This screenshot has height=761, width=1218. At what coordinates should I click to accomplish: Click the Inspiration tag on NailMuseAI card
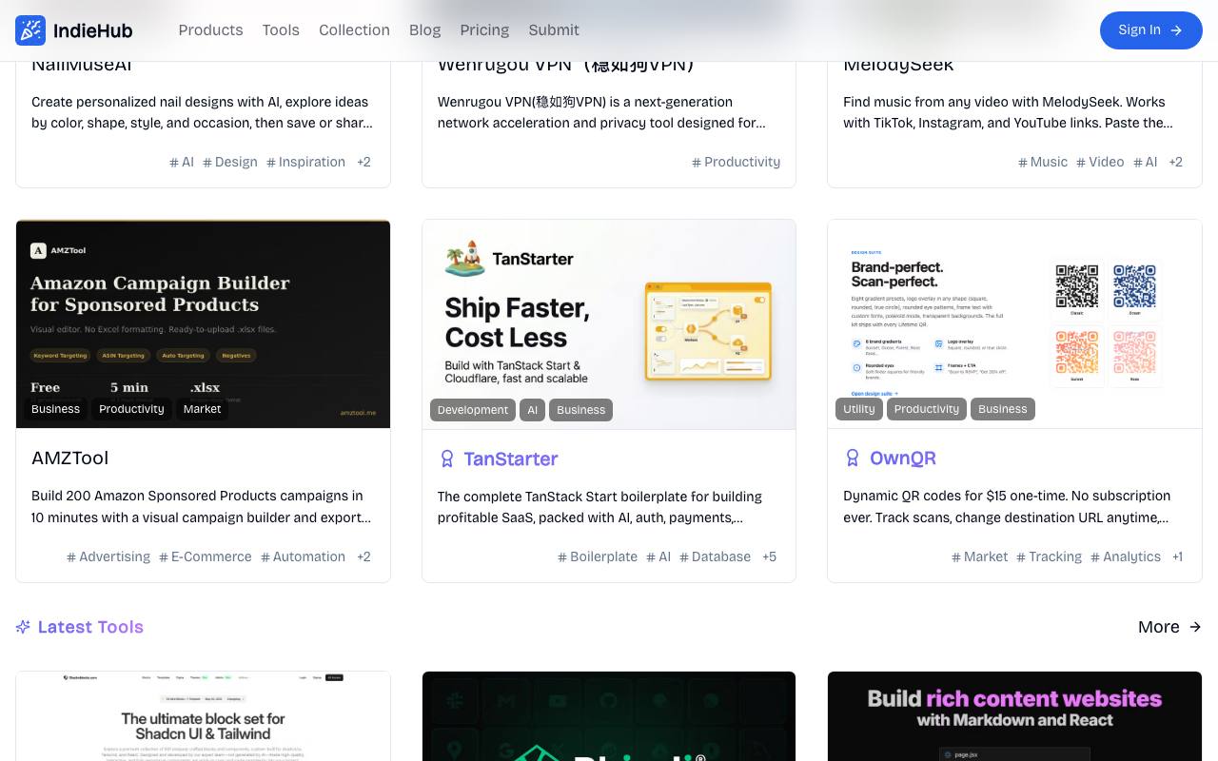306,162
